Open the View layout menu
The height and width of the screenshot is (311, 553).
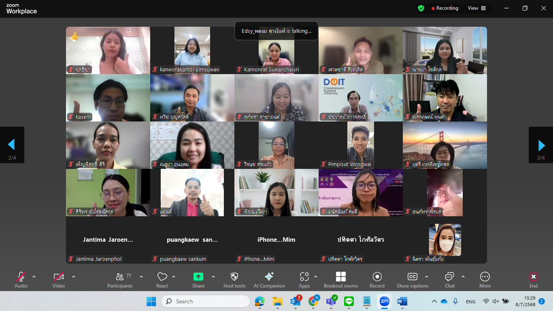coord(477,8)
